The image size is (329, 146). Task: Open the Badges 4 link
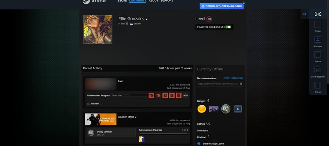[203, 101]
